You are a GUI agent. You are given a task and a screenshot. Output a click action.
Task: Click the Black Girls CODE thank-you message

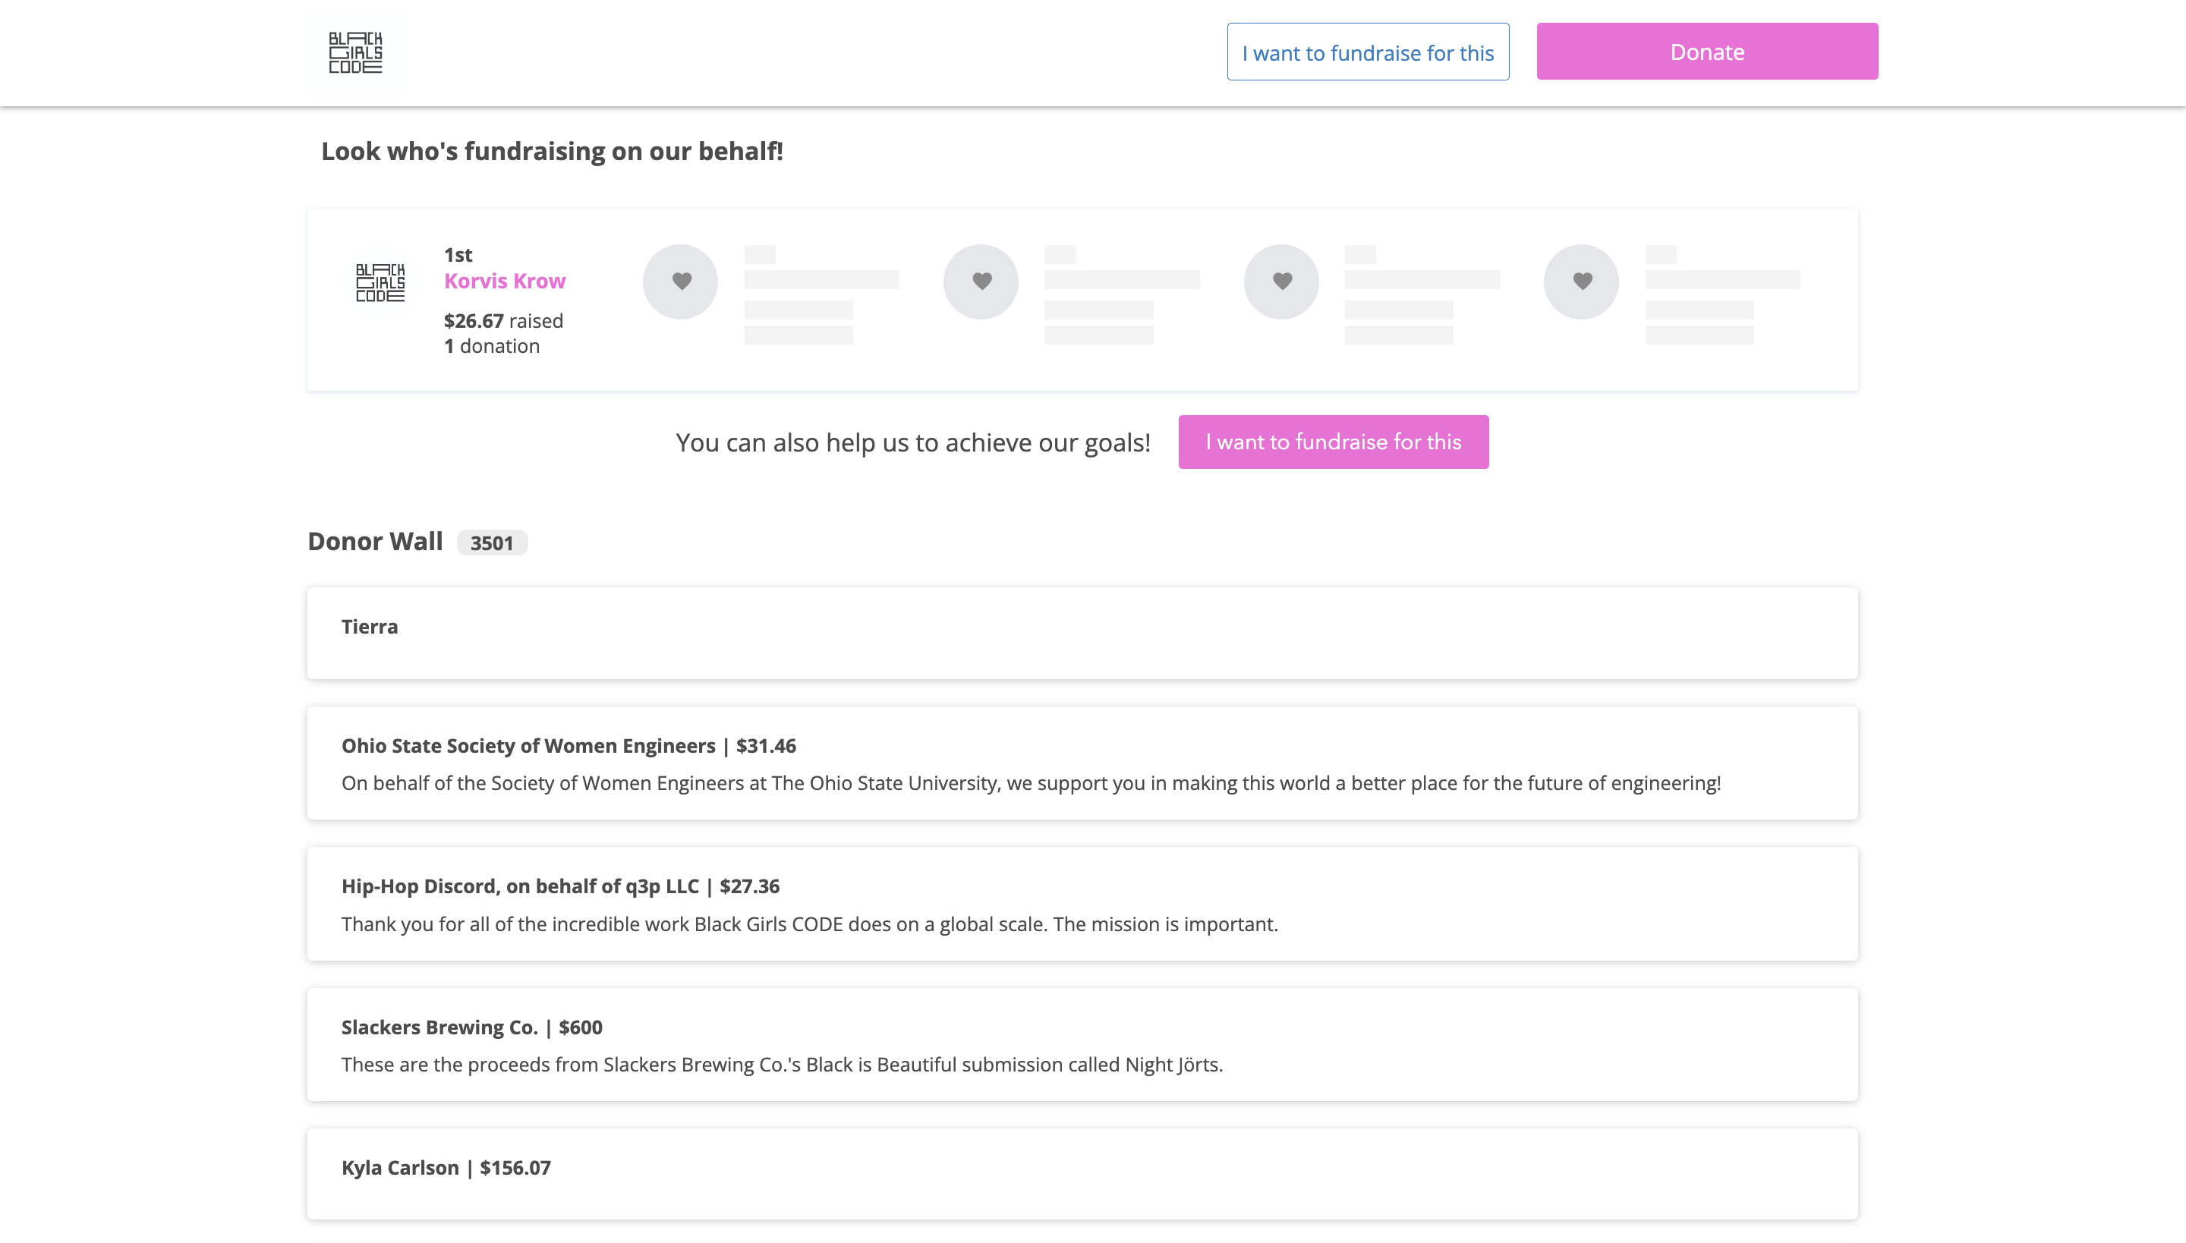[x=809, y=924]
